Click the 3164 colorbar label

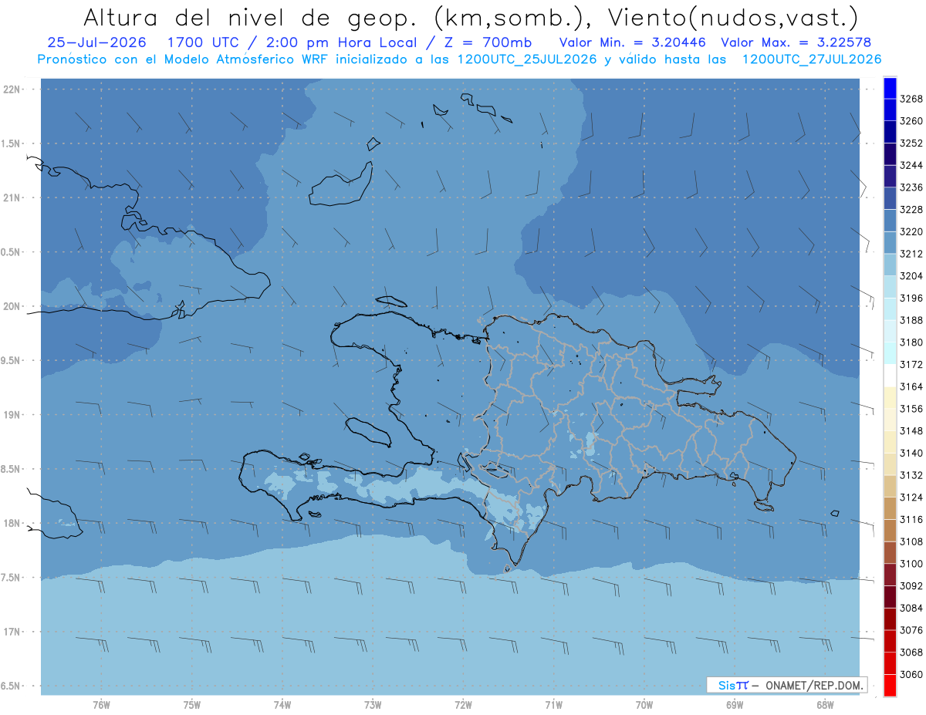(x=911, y=386)
